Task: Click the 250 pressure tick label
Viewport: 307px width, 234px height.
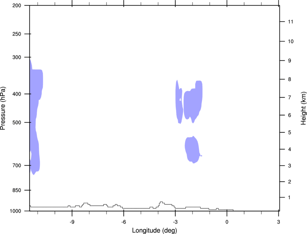Action: pos(17,34)
